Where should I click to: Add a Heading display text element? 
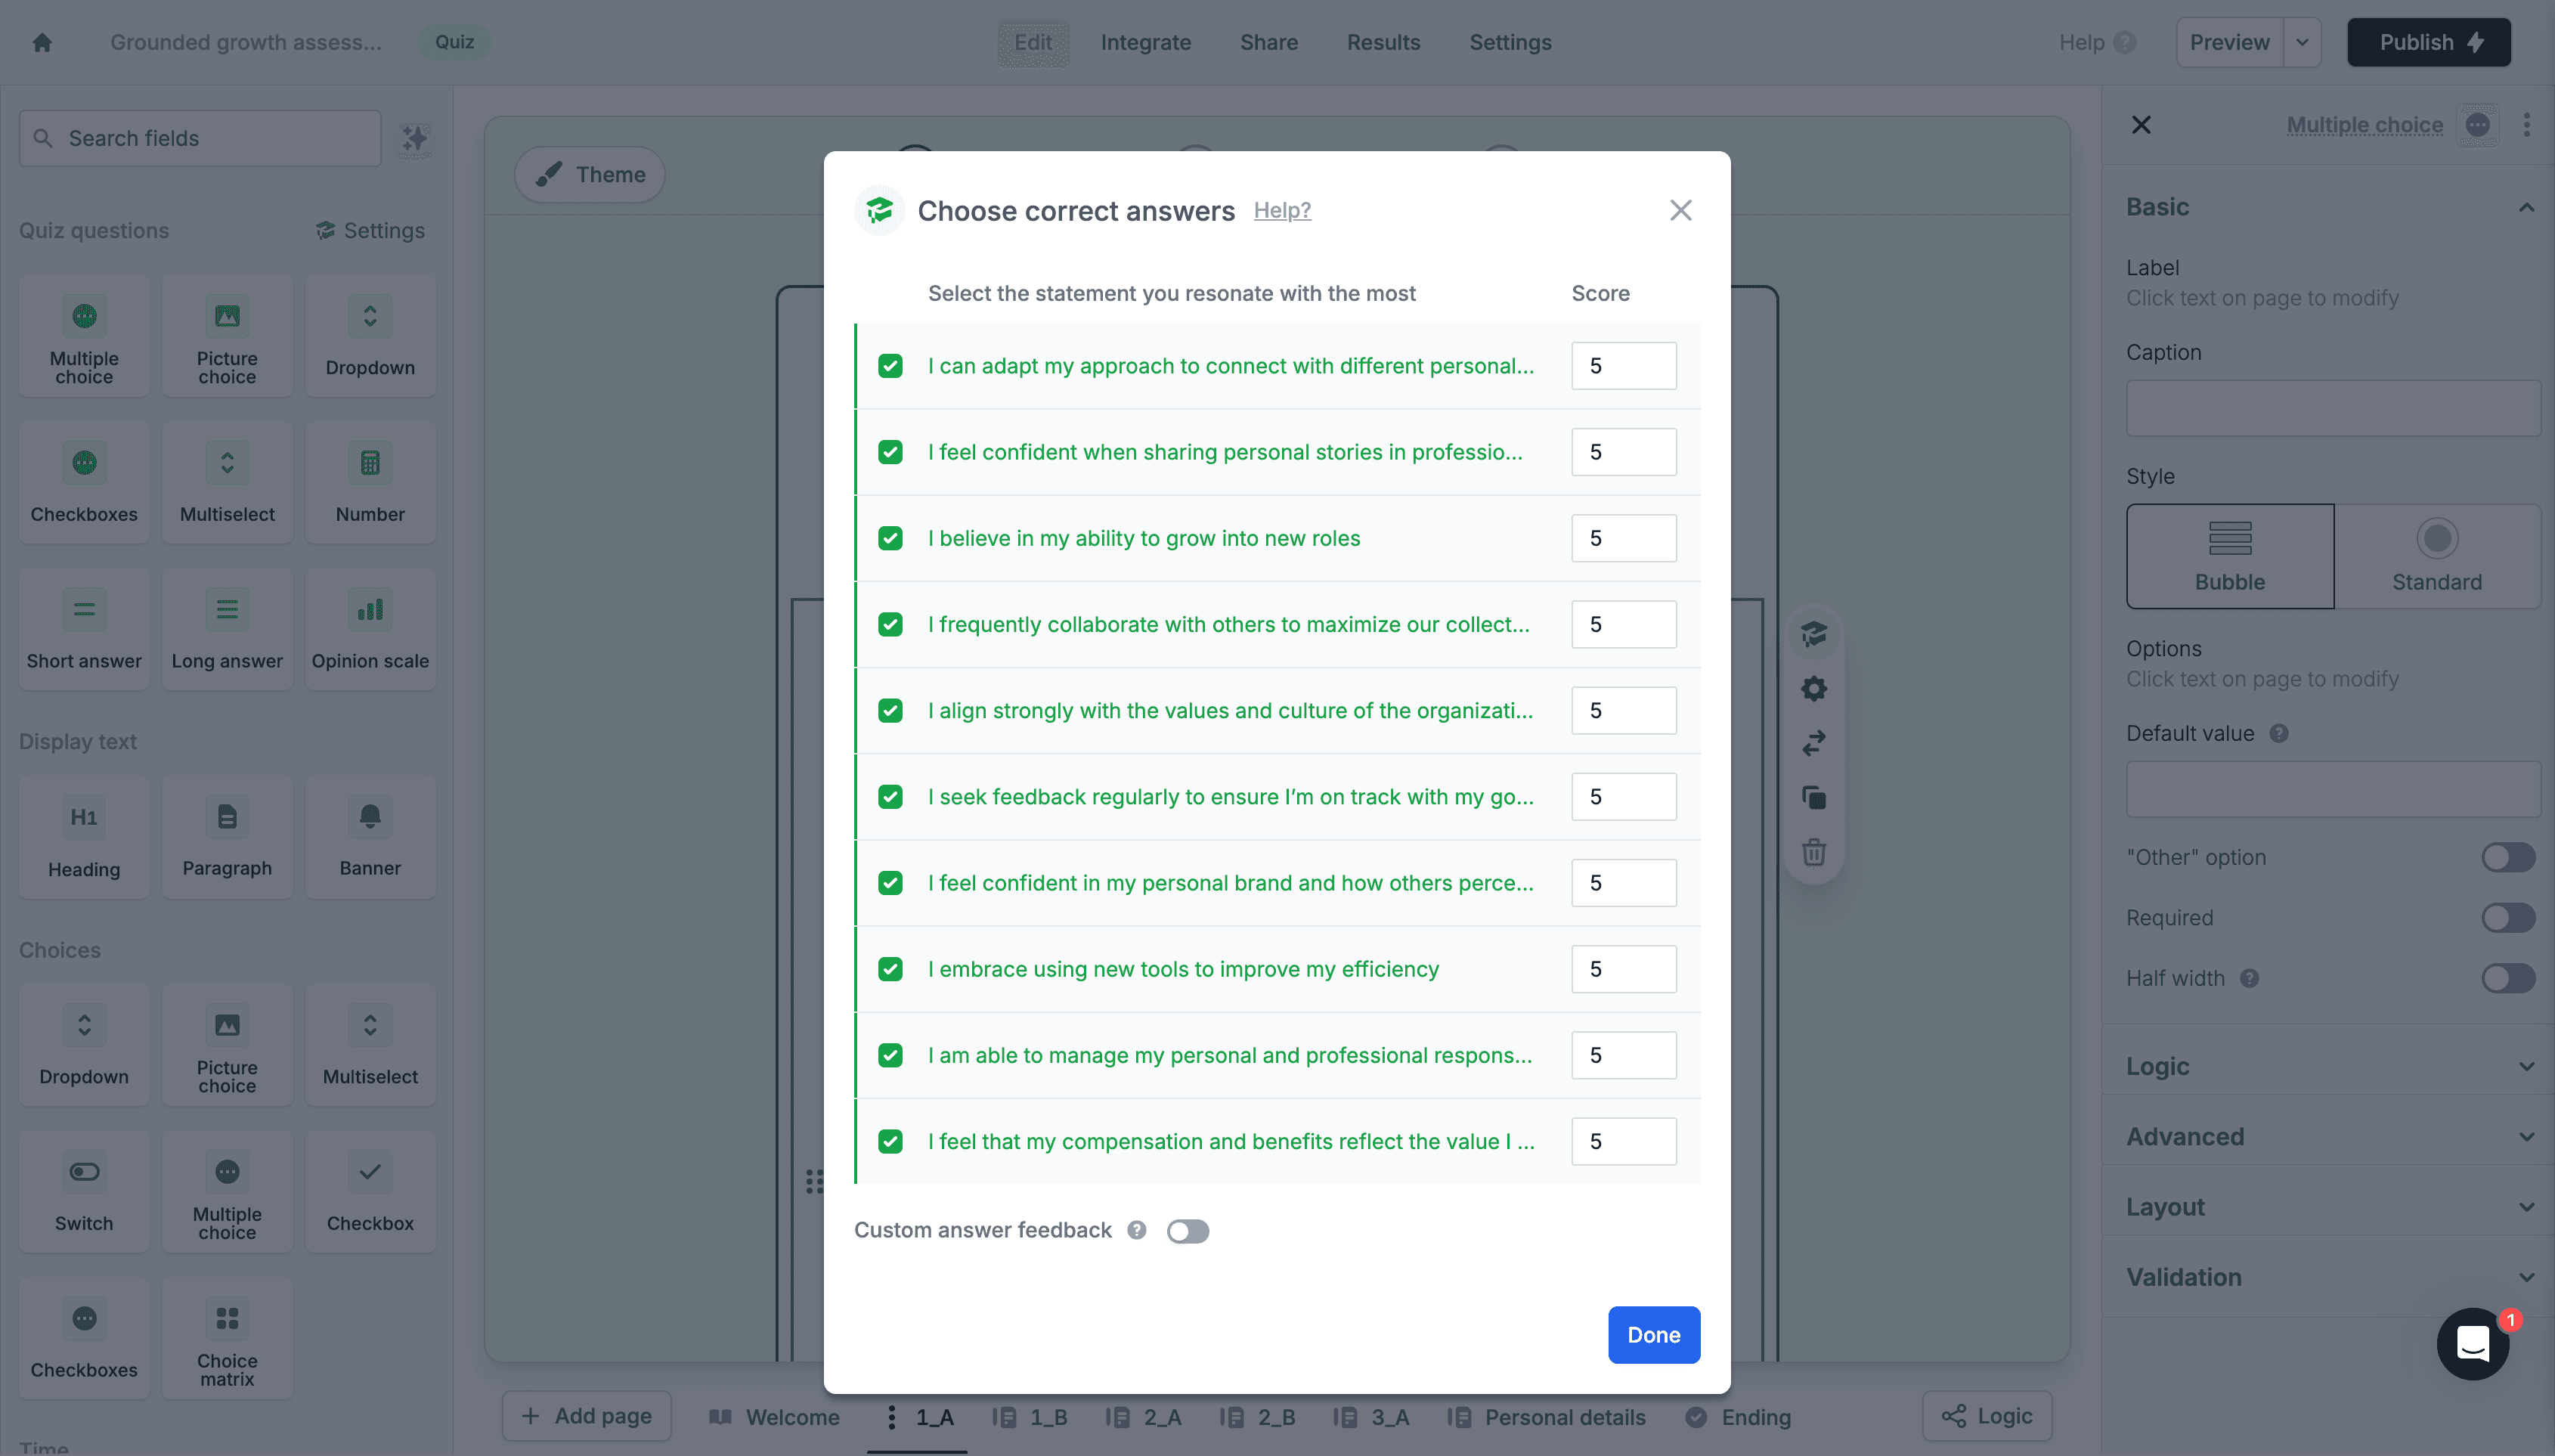pyautogui.click(x=84, y=837)
